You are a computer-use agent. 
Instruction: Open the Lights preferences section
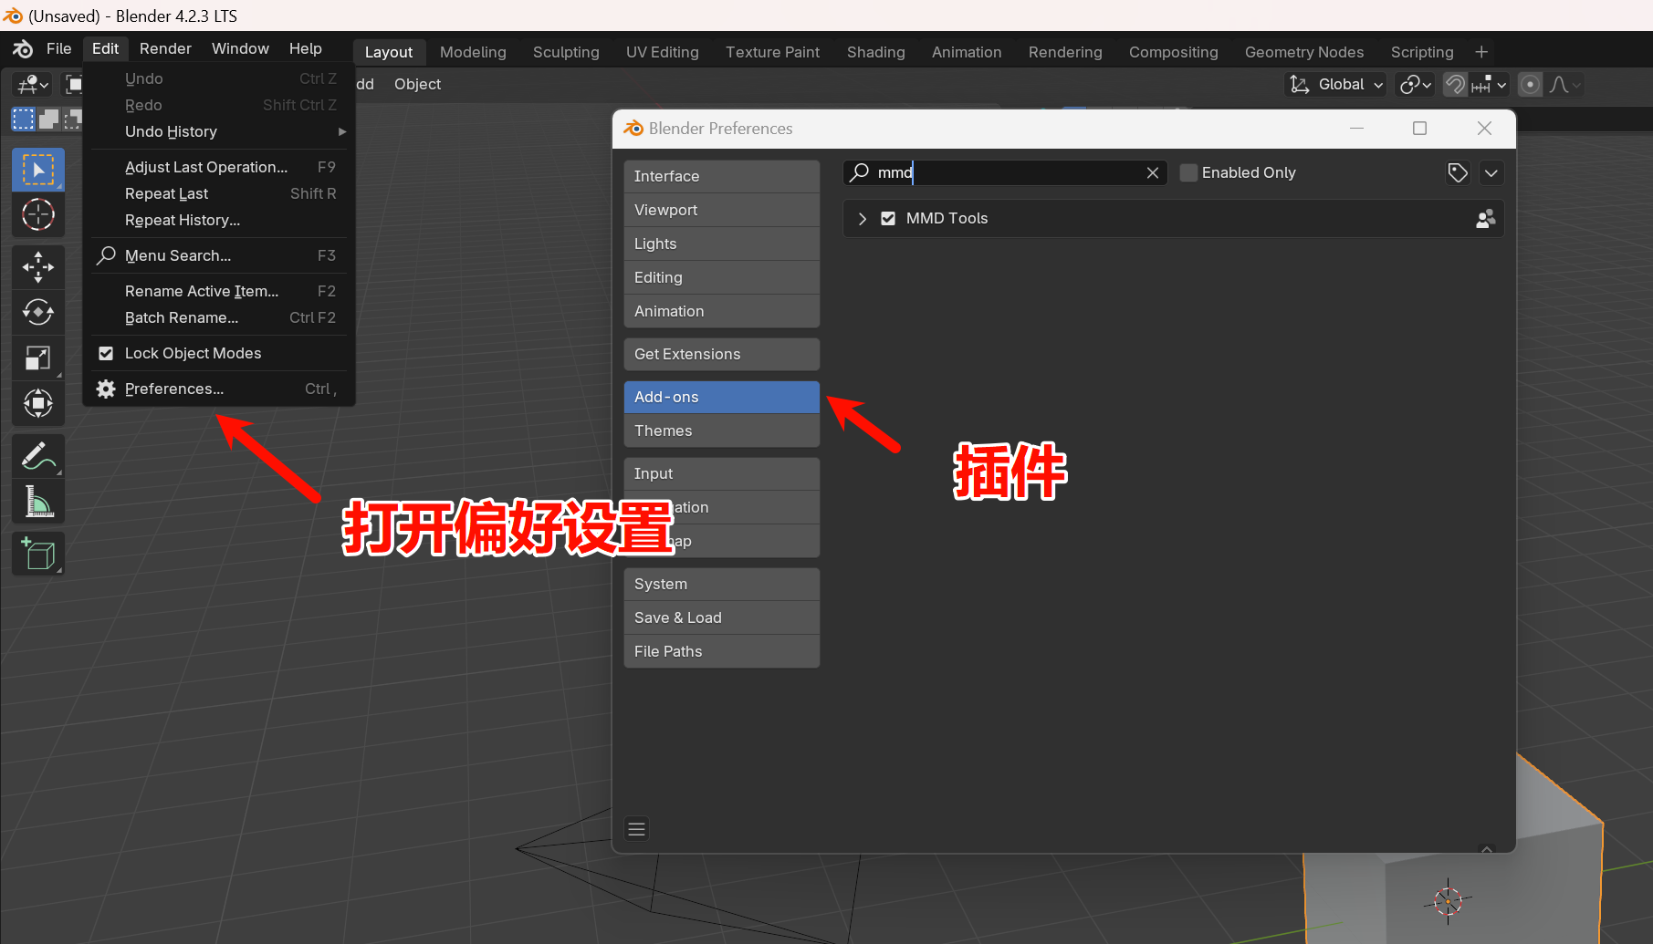[721, 244]
